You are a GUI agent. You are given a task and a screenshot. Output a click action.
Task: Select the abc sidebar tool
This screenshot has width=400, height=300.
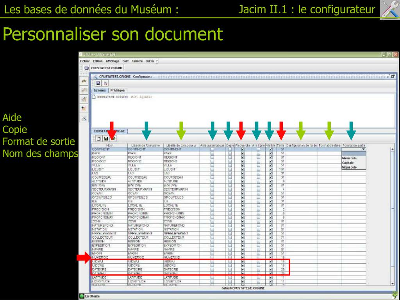(x=84, y=80)
